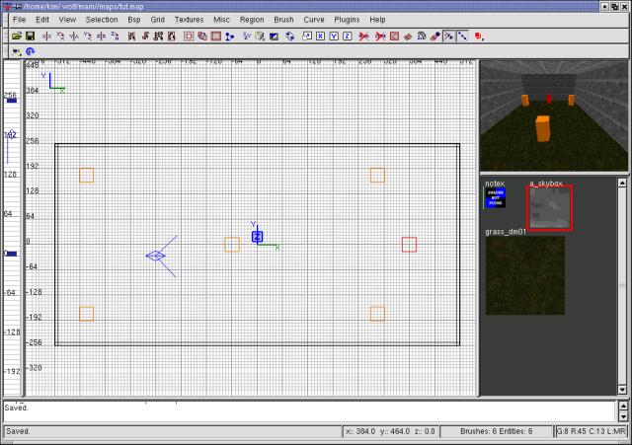The width and height of the screenshot is (632, 445).
Task: Toggle Show Patches as Wireframe
Action: pyautogui.click(x=408, y=37)
